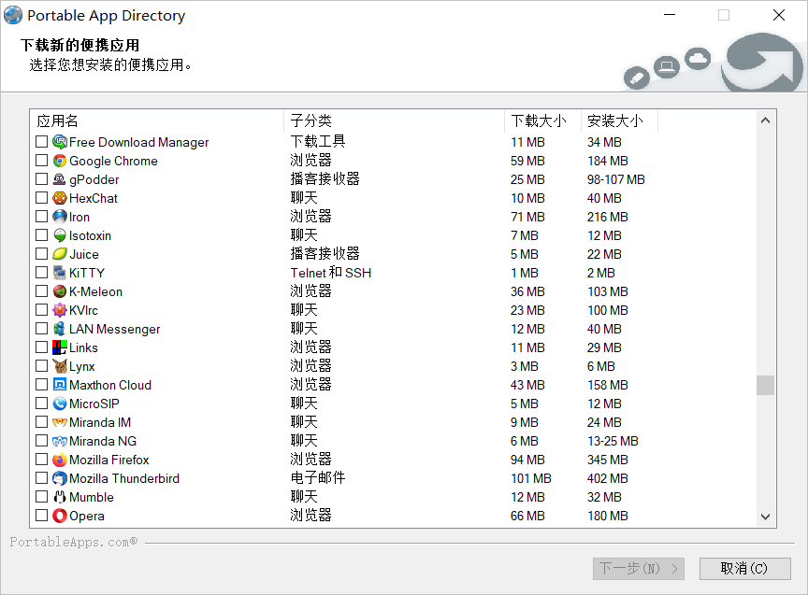Click the Miranda NG icon

click(x=60, y=441)
